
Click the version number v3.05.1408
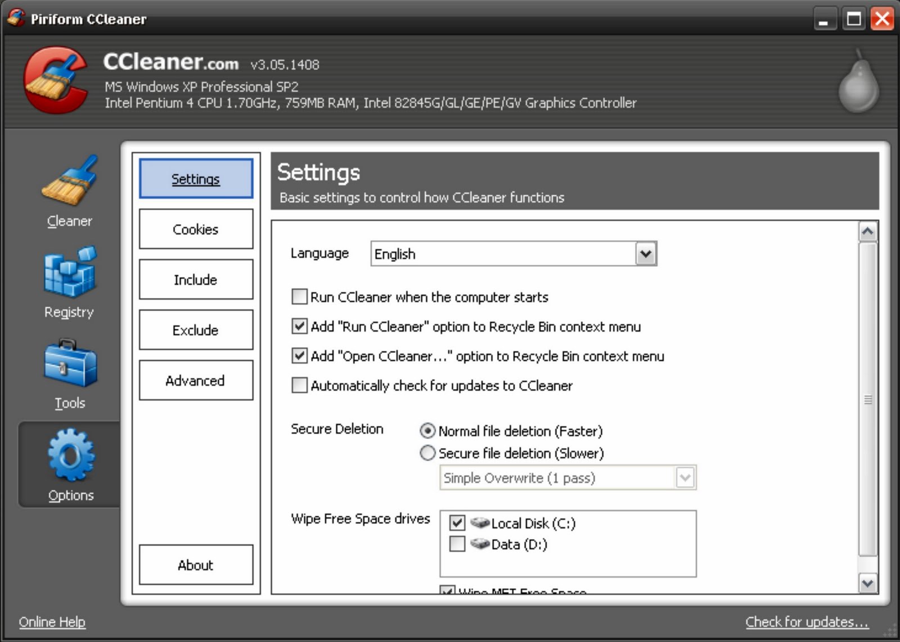(285, 65)
